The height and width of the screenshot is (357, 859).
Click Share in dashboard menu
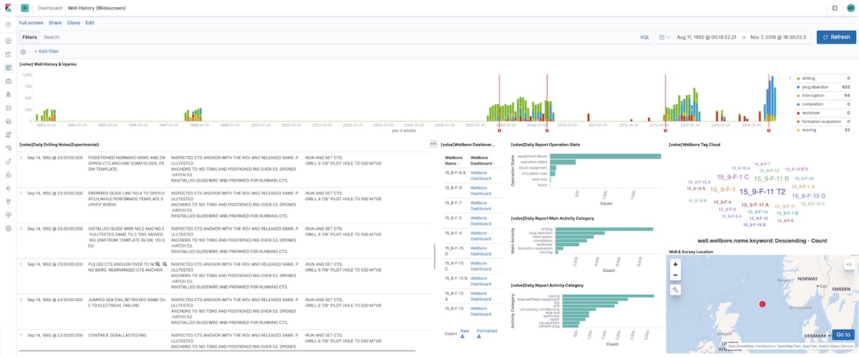click(x=55, y=23)
